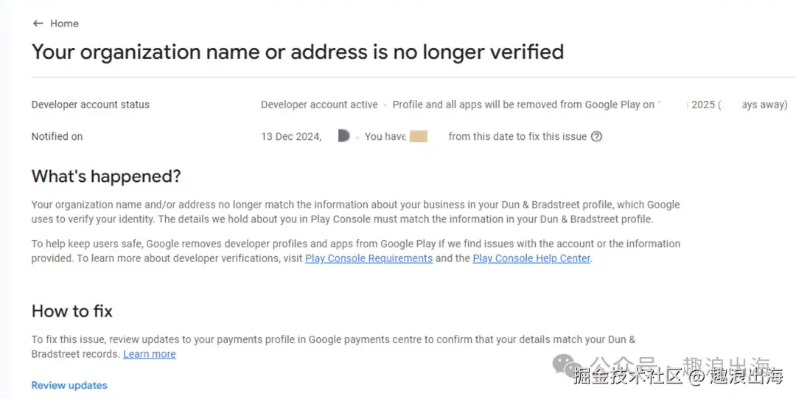Click the "What's happened?" heading
796x399 pixels.
coord(106,177)
